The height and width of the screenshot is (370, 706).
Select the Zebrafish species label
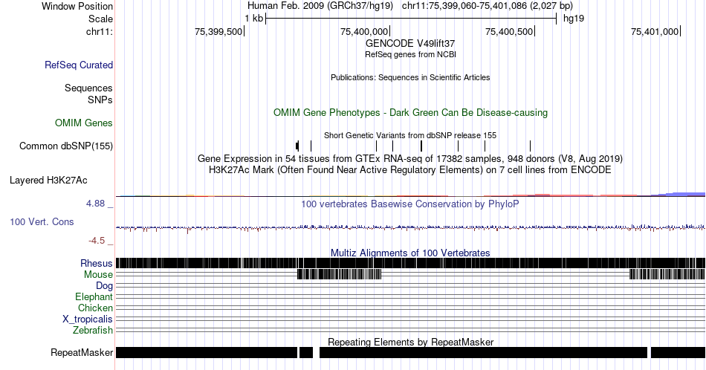click(93, 330)
